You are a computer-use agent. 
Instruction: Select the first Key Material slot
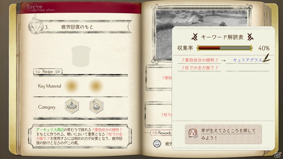(72, 86)
